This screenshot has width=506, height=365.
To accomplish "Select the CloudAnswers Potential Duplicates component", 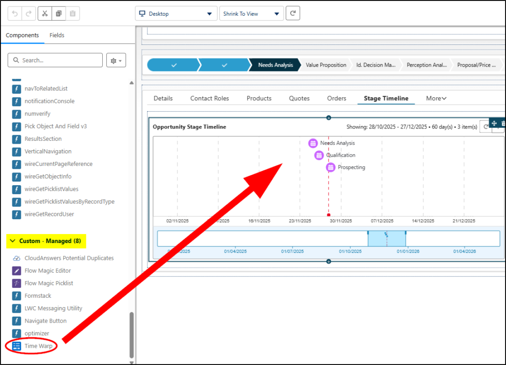I will (x=69, y=258).
